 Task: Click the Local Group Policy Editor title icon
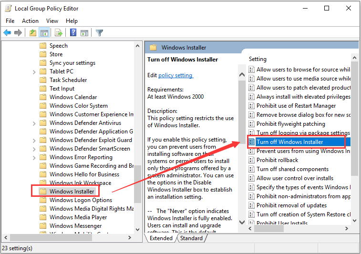click(8, 9)
